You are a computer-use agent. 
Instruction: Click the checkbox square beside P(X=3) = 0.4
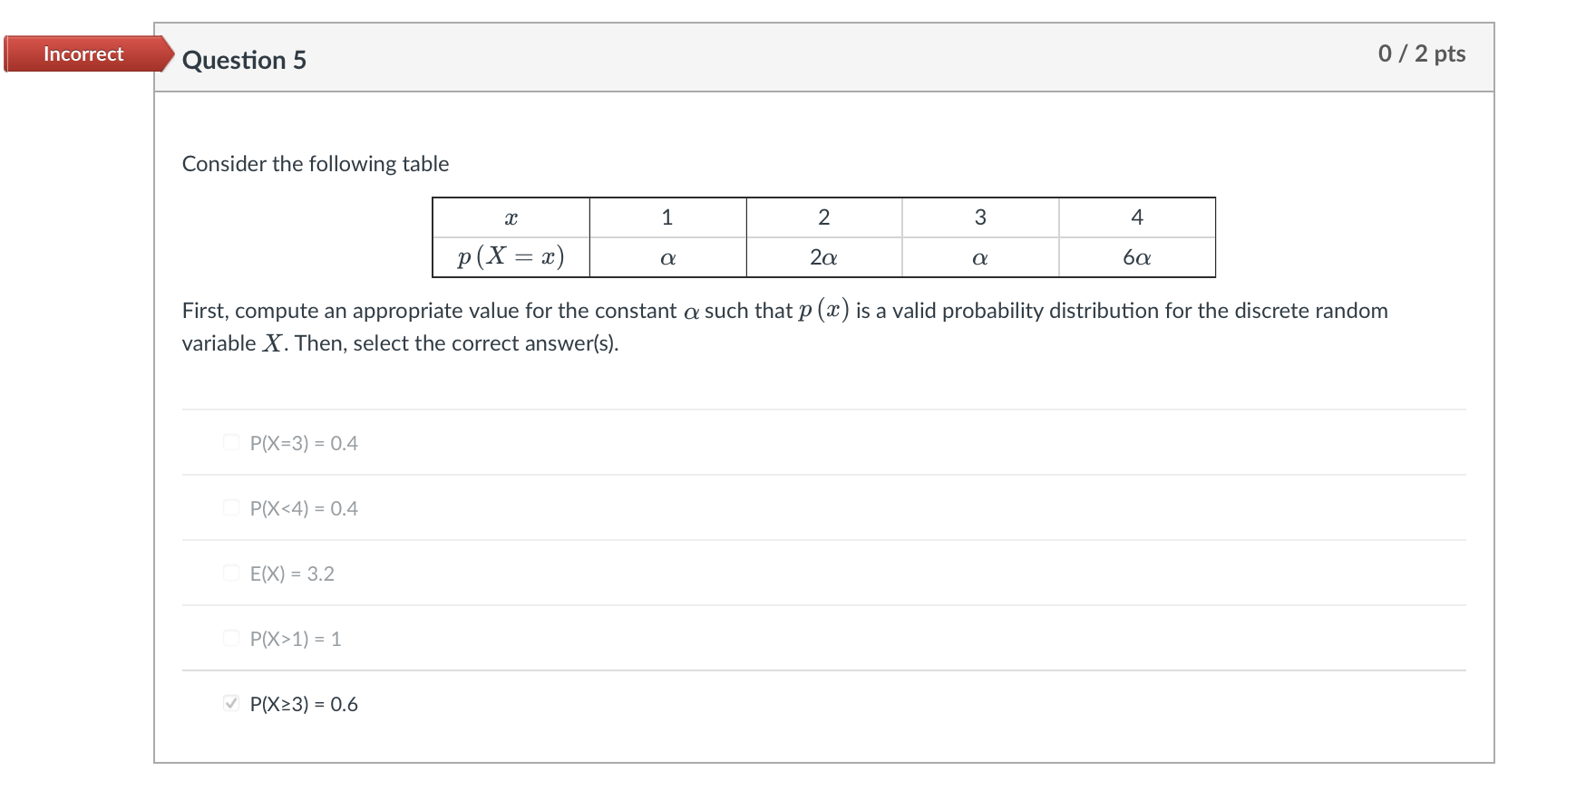(230, 443)
